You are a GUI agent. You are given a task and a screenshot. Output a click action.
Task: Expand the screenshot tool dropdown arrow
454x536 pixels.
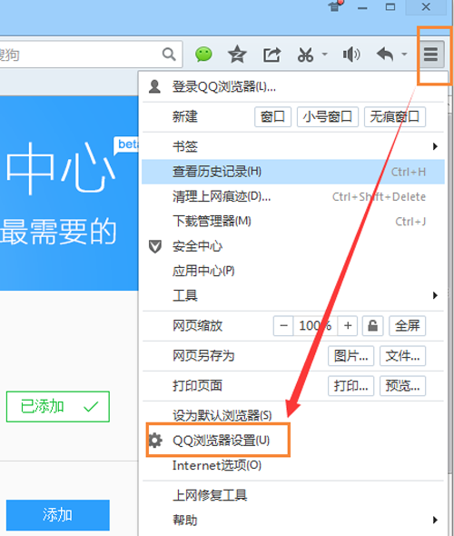click(324, 54)
